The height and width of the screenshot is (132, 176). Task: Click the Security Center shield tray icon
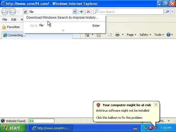(x=156, y=128)
